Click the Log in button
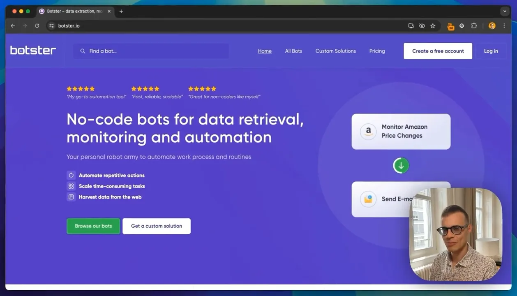This screenshot has height=296, width=517. tap(491, 51)
